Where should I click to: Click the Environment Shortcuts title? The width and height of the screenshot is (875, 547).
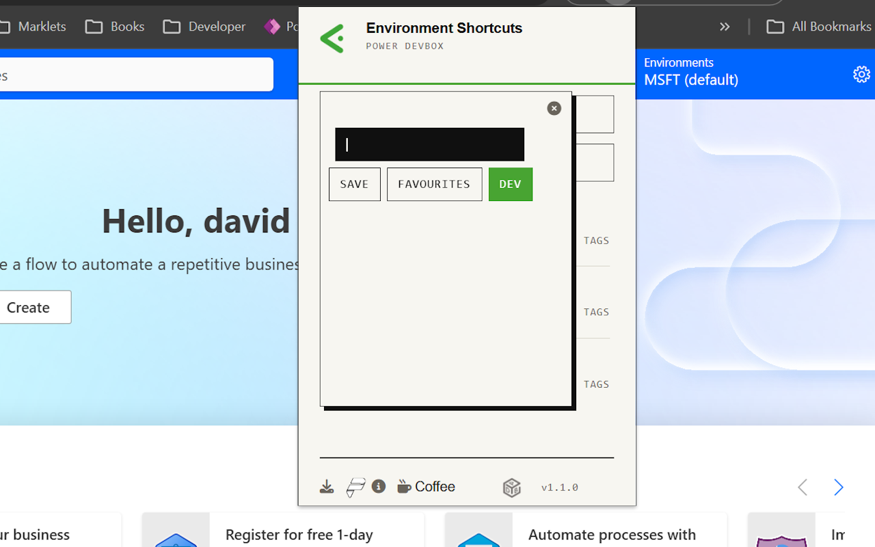(444, 28)
